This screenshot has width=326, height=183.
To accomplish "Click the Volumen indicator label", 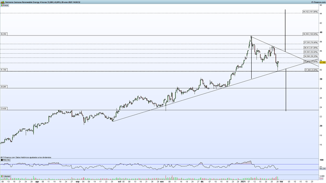I will click(x=6, y=176).
